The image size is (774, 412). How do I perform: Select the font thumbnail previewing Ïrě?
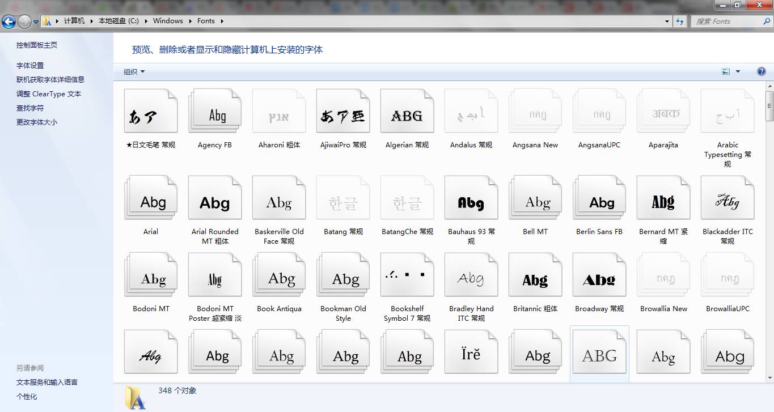click(471, 352)
